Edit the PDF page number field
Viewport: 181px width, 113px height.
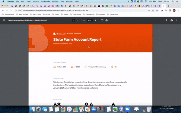click(74, 20)
